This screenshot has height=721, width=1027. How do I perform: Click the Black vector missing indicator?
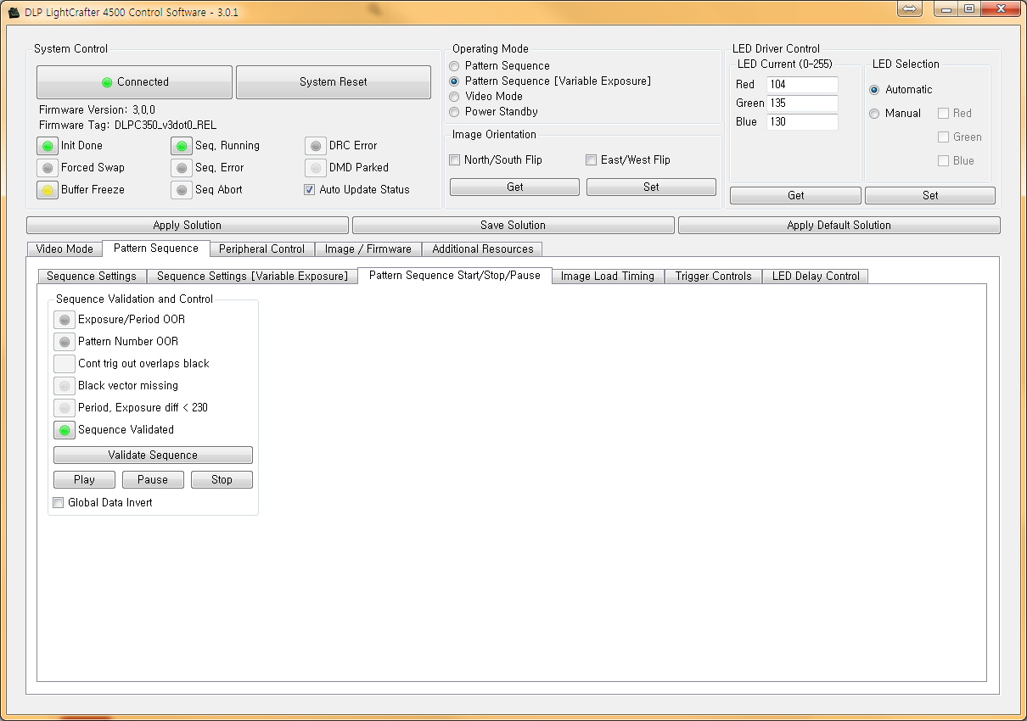tap(65, 386)
